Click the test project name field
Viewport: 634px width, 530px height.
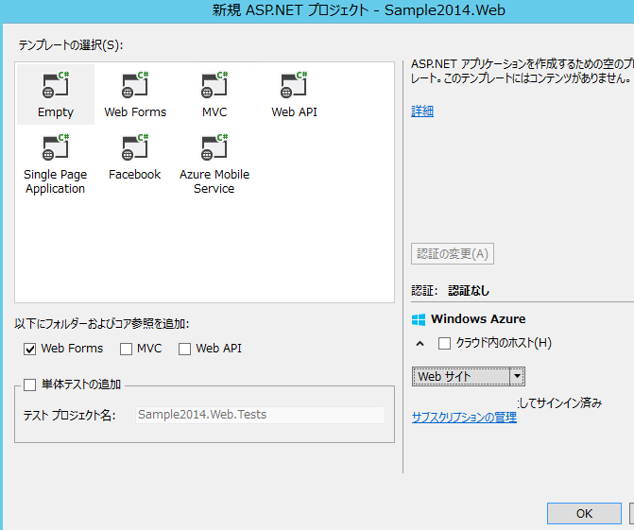260,415
